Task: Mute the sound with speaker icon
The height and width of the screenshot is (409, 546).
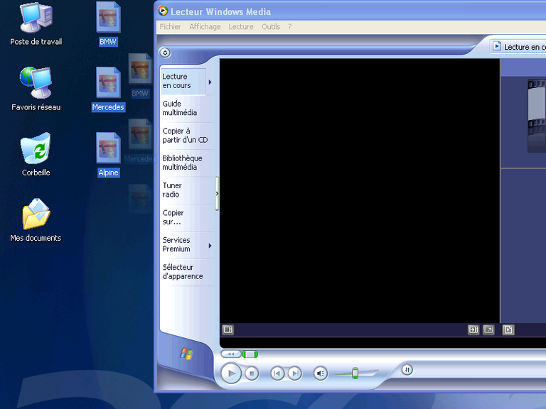Action: coord(321,373)
